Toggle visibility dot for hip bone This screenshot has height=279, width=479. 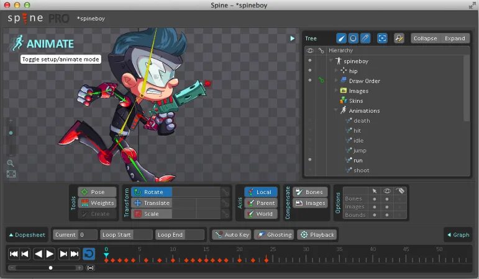pos(310,71)
